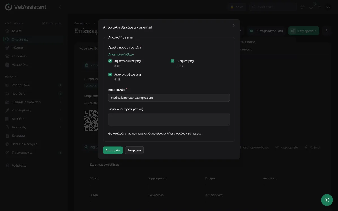Image resolution: width=338 pixels, height=211 pixels.
Task: Switch to the Χειρουργεία tab
Action: pos(286,147)
